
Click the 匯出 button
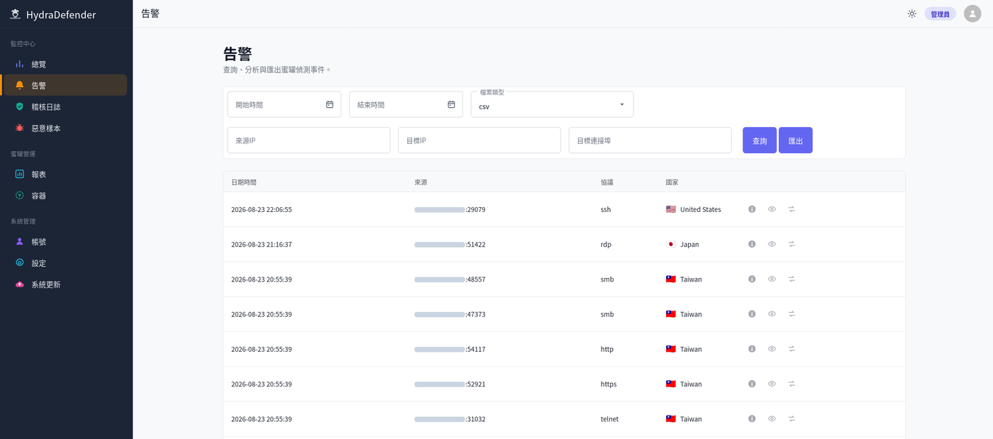coord(796,140)
